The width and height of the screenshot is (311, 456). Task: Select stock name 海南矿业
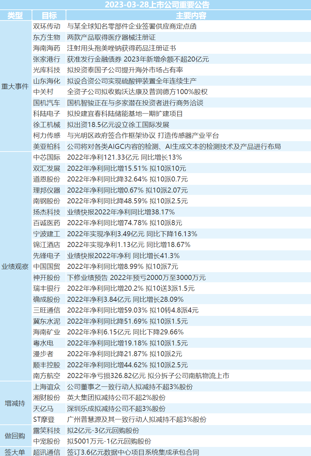[x=47, y=332]
